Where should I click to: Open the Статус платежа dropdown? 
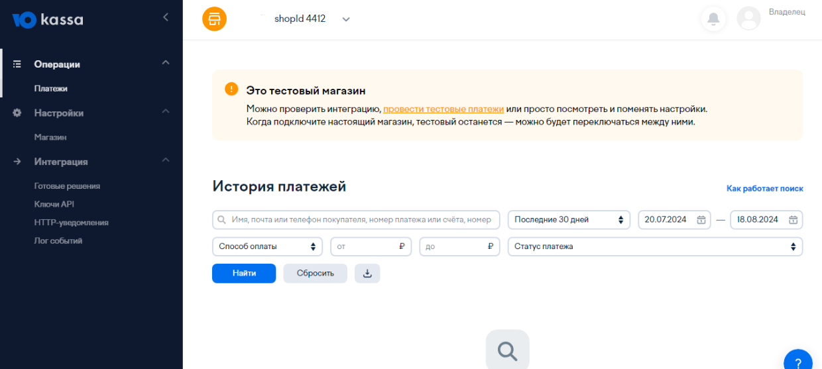click(x=655, y=246)
